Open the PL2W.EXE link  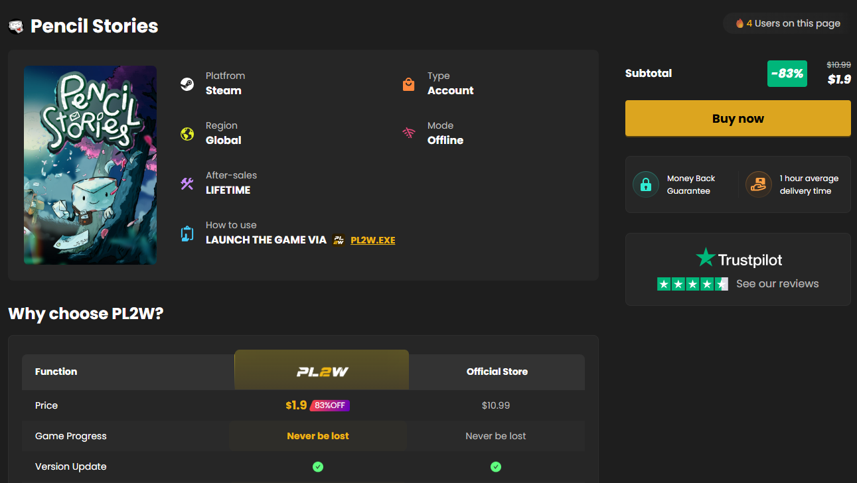372,240
